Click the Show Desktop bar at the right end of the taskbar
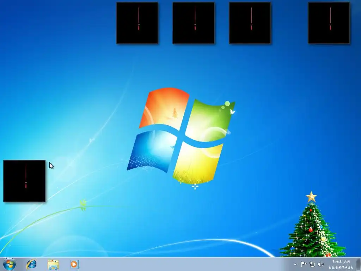 click(x=359, y=264)
